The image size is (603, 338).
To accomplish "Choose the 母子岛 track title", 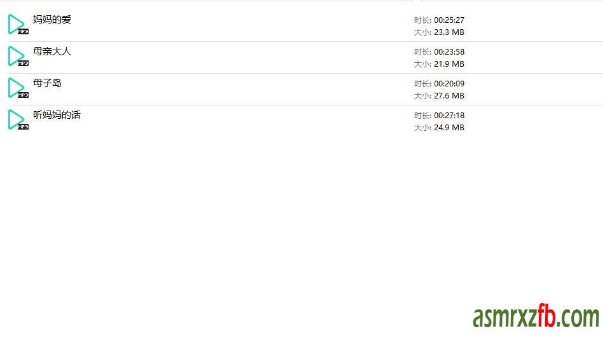I will 47,83.
